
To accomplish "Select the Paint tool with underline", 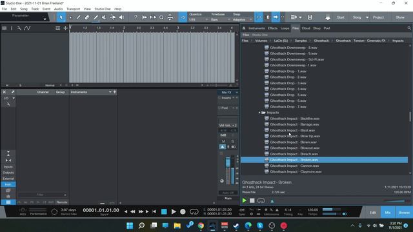I will click(x=96, y=17).
